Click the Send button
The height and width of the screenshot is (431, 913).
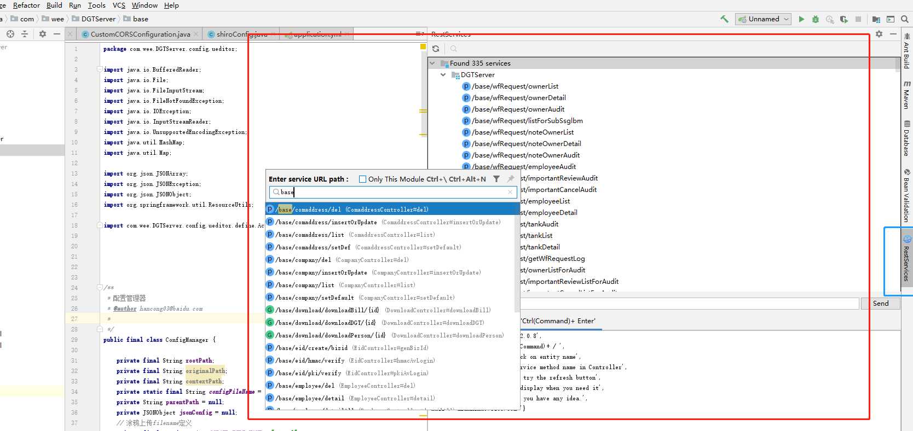click(881, 304)
